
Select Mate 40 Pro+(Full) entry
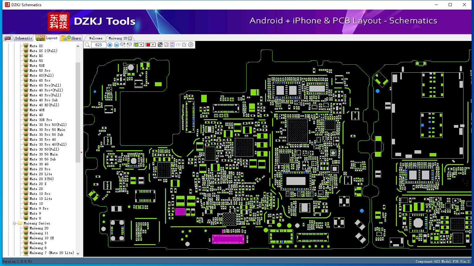[x=46, y=90]
